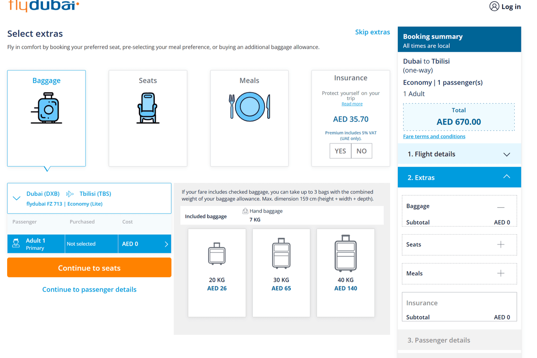Screen dimensions: 537x358
Task: Click the 30 KG suitcase icon
Action: point(281,253)
